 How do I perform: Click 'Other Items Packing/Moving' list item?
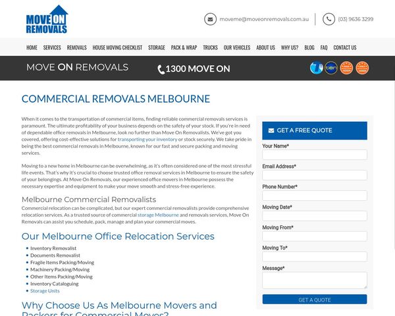(61, 276)
